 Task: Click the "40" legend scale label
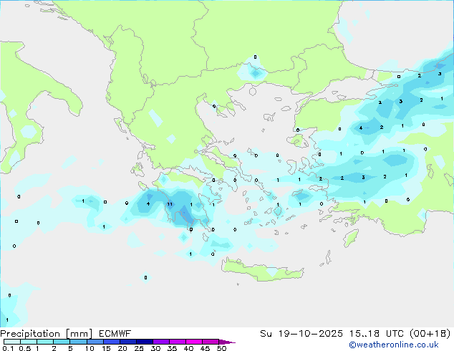(188, 348)
